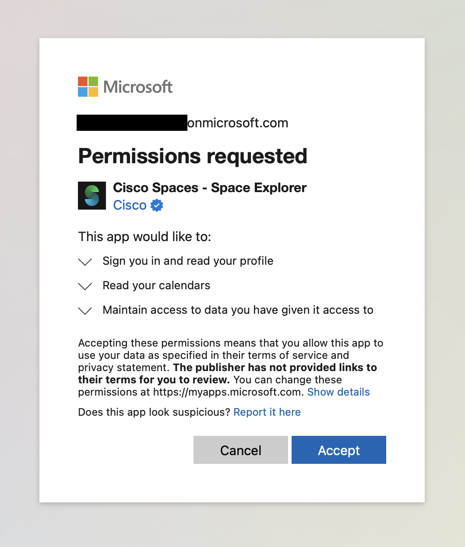Click the Cisco publisher link

point(130,205)
